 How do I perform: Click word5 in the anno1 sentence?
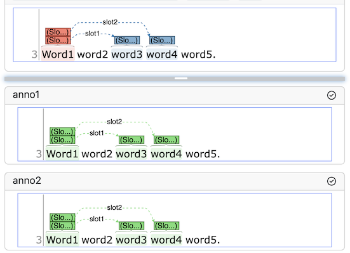click(203, 154)
